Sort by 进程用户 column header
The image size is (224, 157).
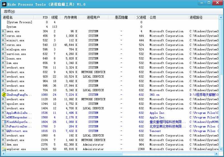click(93, 18)
